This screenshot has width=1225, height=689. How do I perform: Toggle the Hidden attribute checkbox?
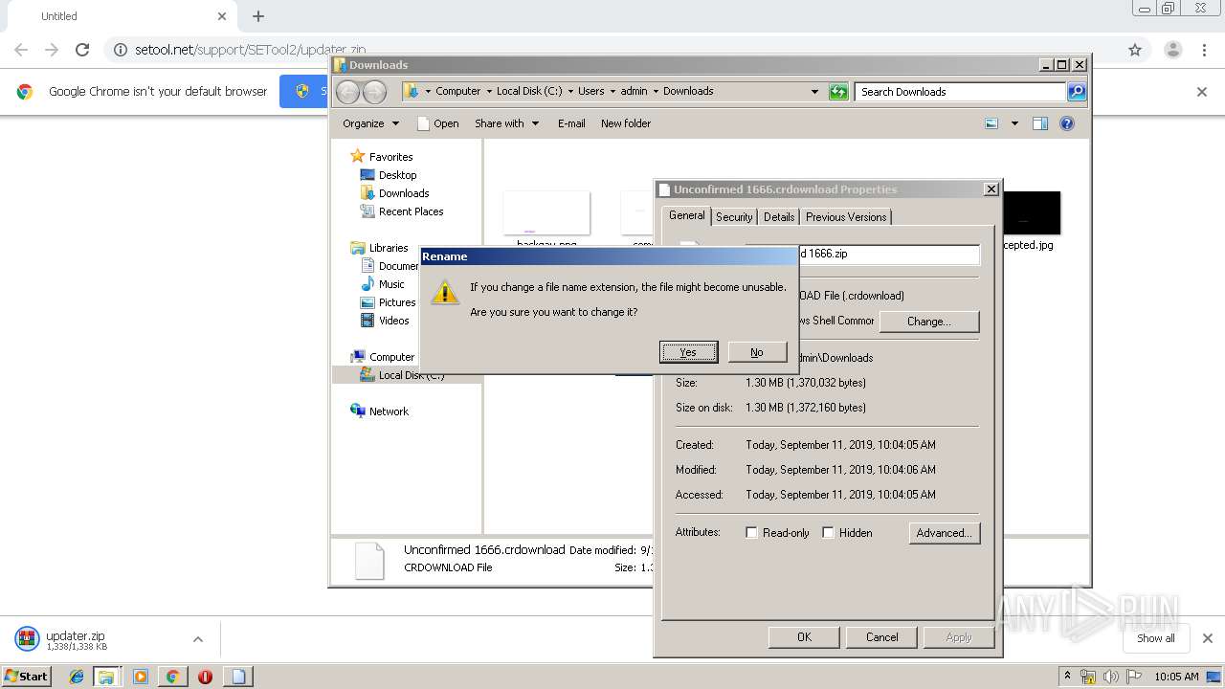(829, 533)
